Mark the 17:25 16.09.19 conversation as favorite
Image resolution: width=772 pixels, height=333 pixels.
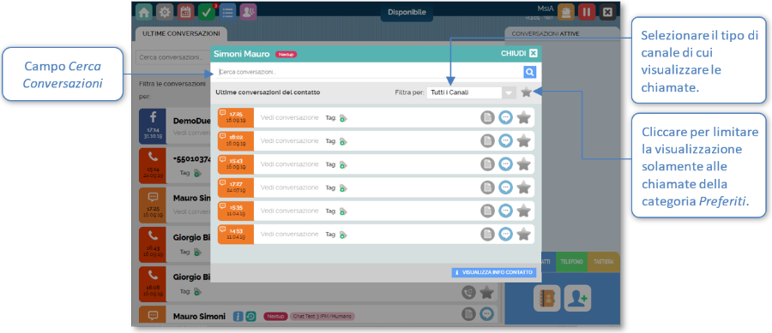pos(524,117)
